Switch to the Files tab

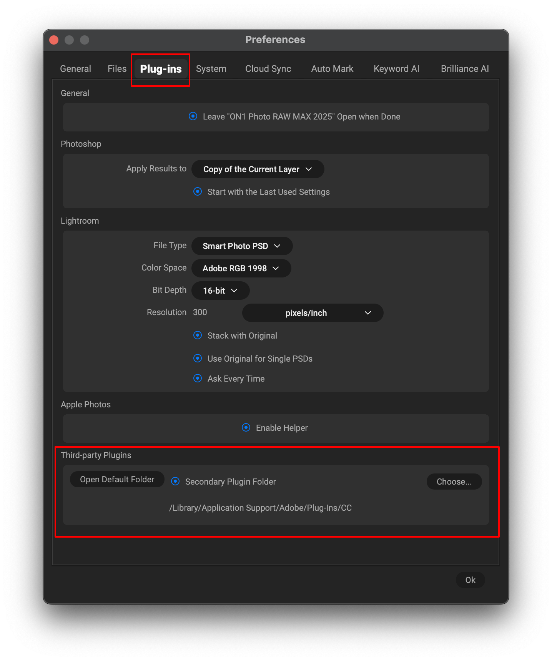pyautogui.click(x=117, y=69)
